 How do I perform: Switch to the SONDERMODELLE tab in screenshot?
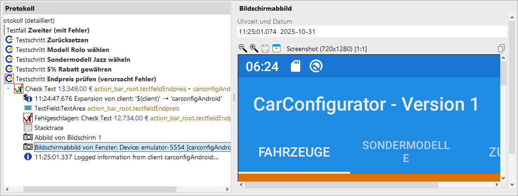(406, 151)
